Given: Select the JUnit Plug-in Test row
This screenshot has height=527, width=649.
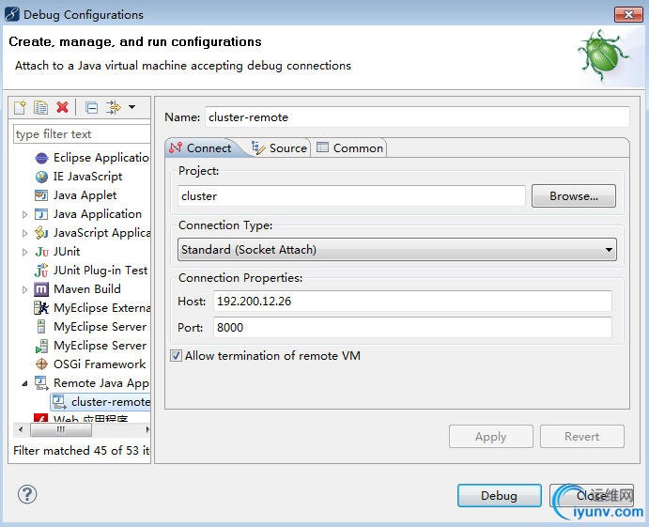Looking at the screenshot, I should [91, 271].
